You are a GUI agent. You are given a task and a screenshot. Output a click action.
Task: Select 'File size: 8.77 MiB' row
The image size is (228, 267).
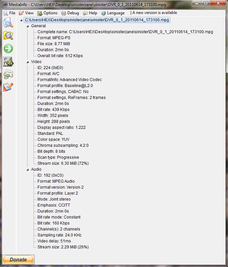click(x=53, y=44)
